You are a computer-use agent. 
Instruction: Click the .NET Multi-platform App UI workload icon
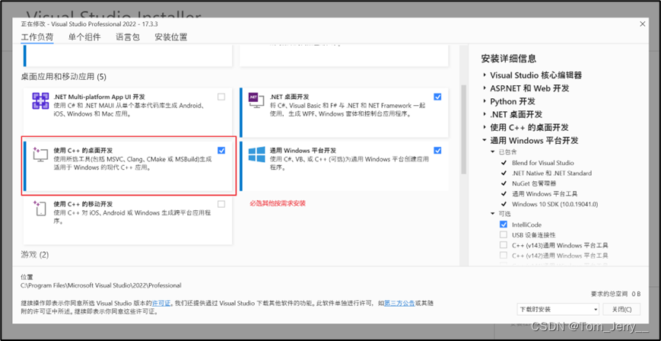point(41,101)
